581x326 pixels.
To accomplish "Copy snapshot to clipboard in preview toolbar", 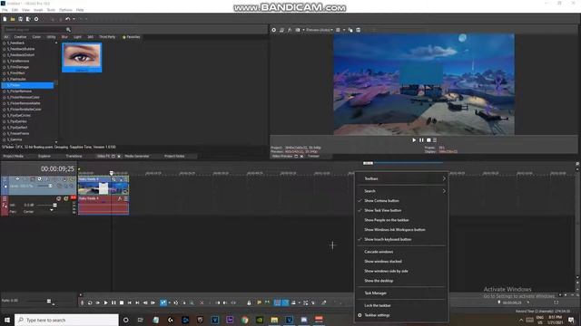I will 350,30.
